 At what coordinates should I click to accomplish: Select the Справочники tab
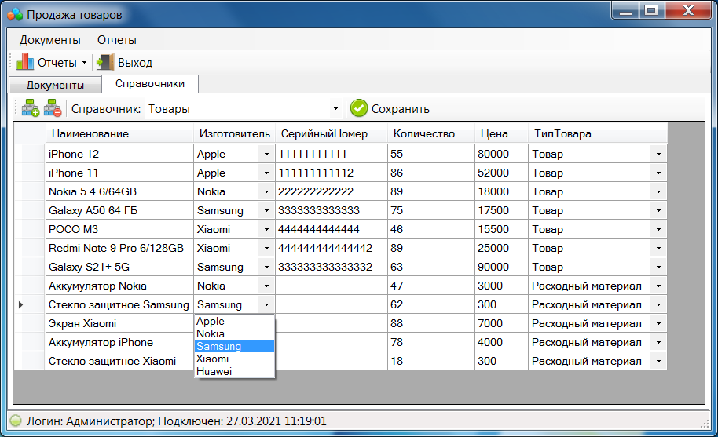pos(150,84)
